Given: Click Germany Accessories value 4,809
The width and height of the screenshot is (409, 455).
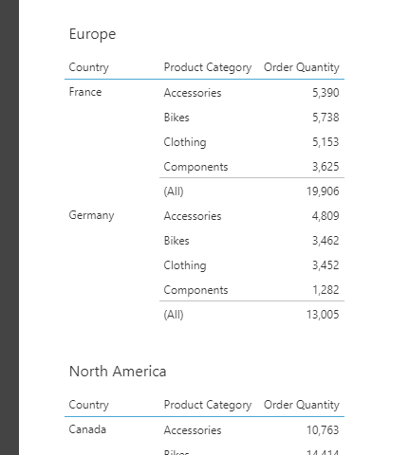Looking at the screenshot, I should point(325,216).
